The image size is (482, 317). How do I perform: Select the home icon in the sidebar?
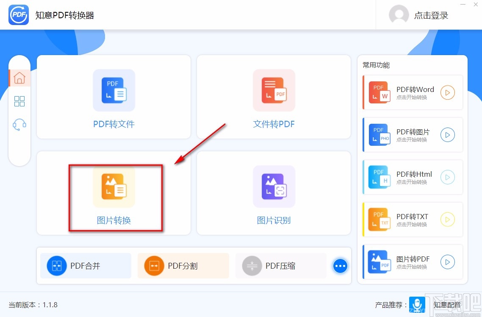pyautogui.click(x=19, y=78)
